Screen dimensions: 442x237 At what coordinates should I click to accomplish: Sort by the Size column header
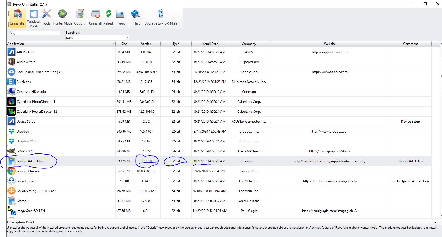124,44
